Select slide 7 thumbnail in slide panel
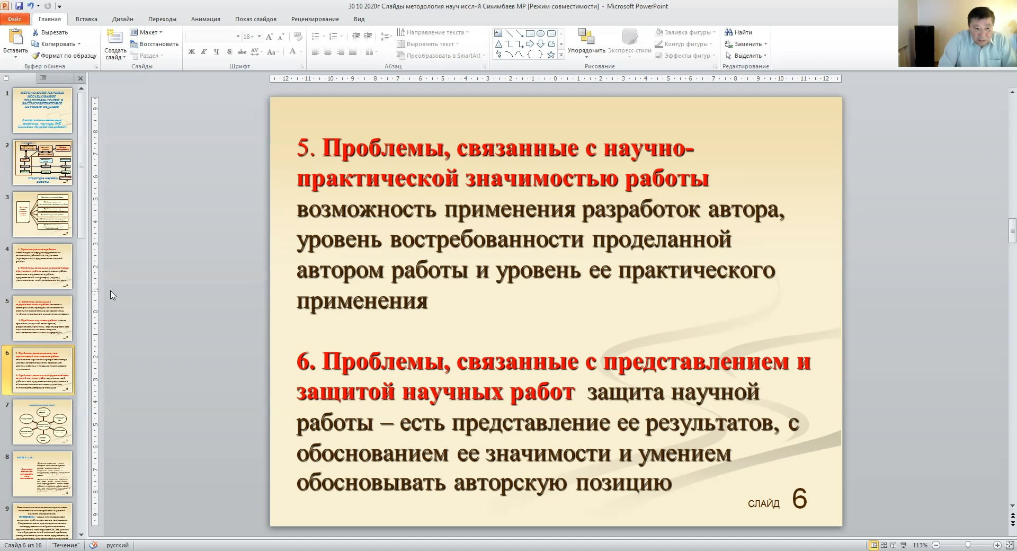 point(42,422)
